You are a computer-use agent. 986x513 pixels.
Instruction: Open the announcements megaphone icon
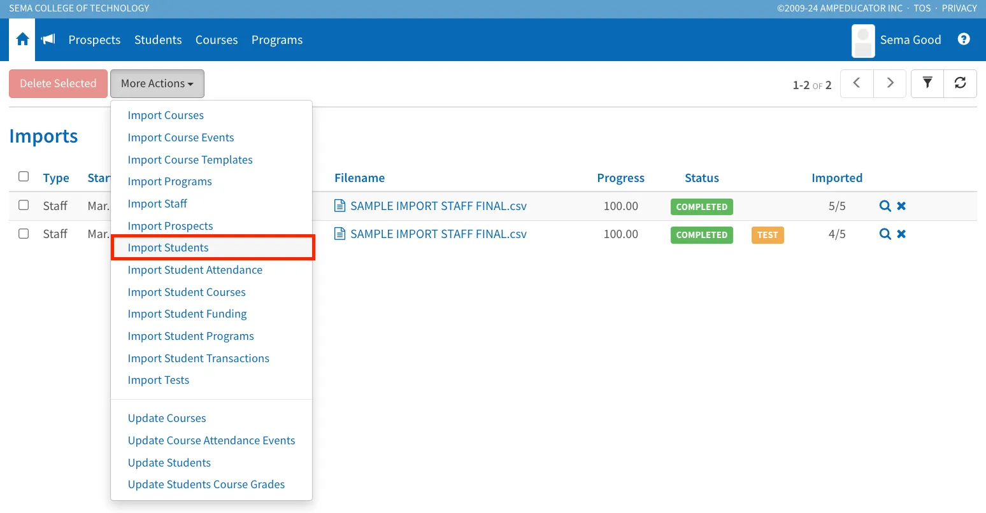tap(48, 39)
